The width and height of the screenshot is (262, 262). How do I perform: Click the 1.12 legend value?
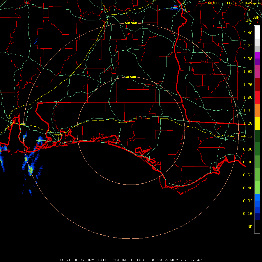(x=248, y=136)
